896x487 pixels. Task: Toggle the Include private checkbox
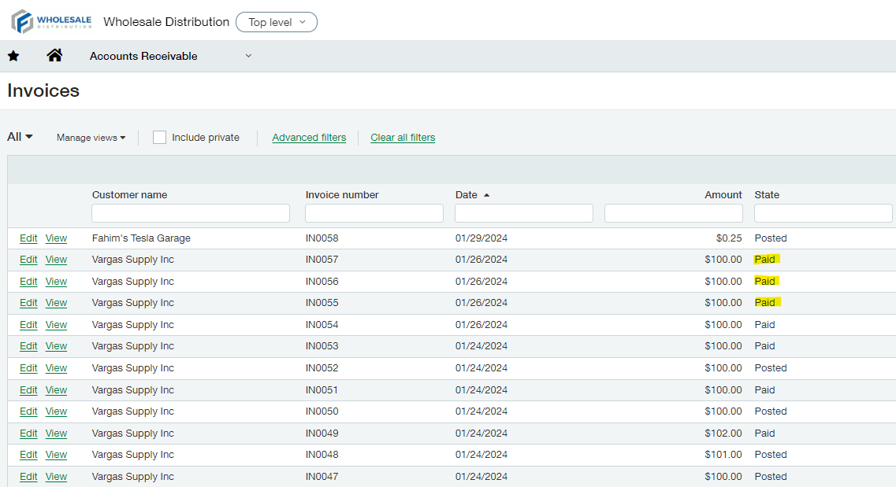pyautogui.click(x=160, y=137)
